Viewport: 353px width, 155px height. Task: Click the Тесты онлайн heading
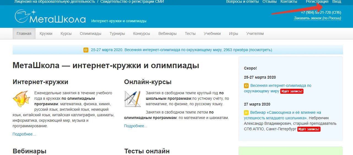point(147,151)
